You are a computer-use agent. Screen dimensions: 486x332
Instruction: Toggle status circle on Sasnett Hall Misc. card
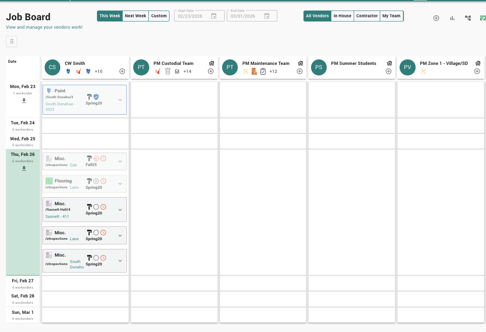[96, 206]
